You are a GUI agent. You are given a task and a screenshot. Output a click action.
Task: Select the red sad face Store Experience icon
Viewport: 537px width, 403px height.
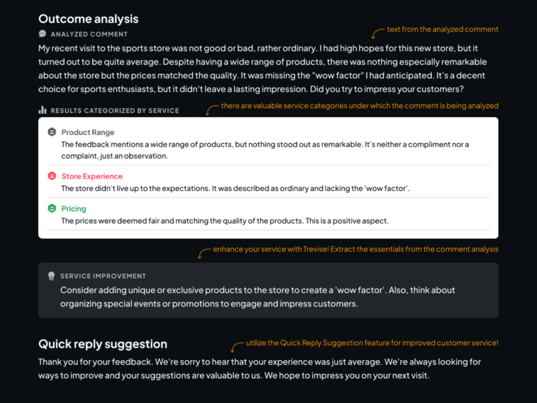coord(52,176)
